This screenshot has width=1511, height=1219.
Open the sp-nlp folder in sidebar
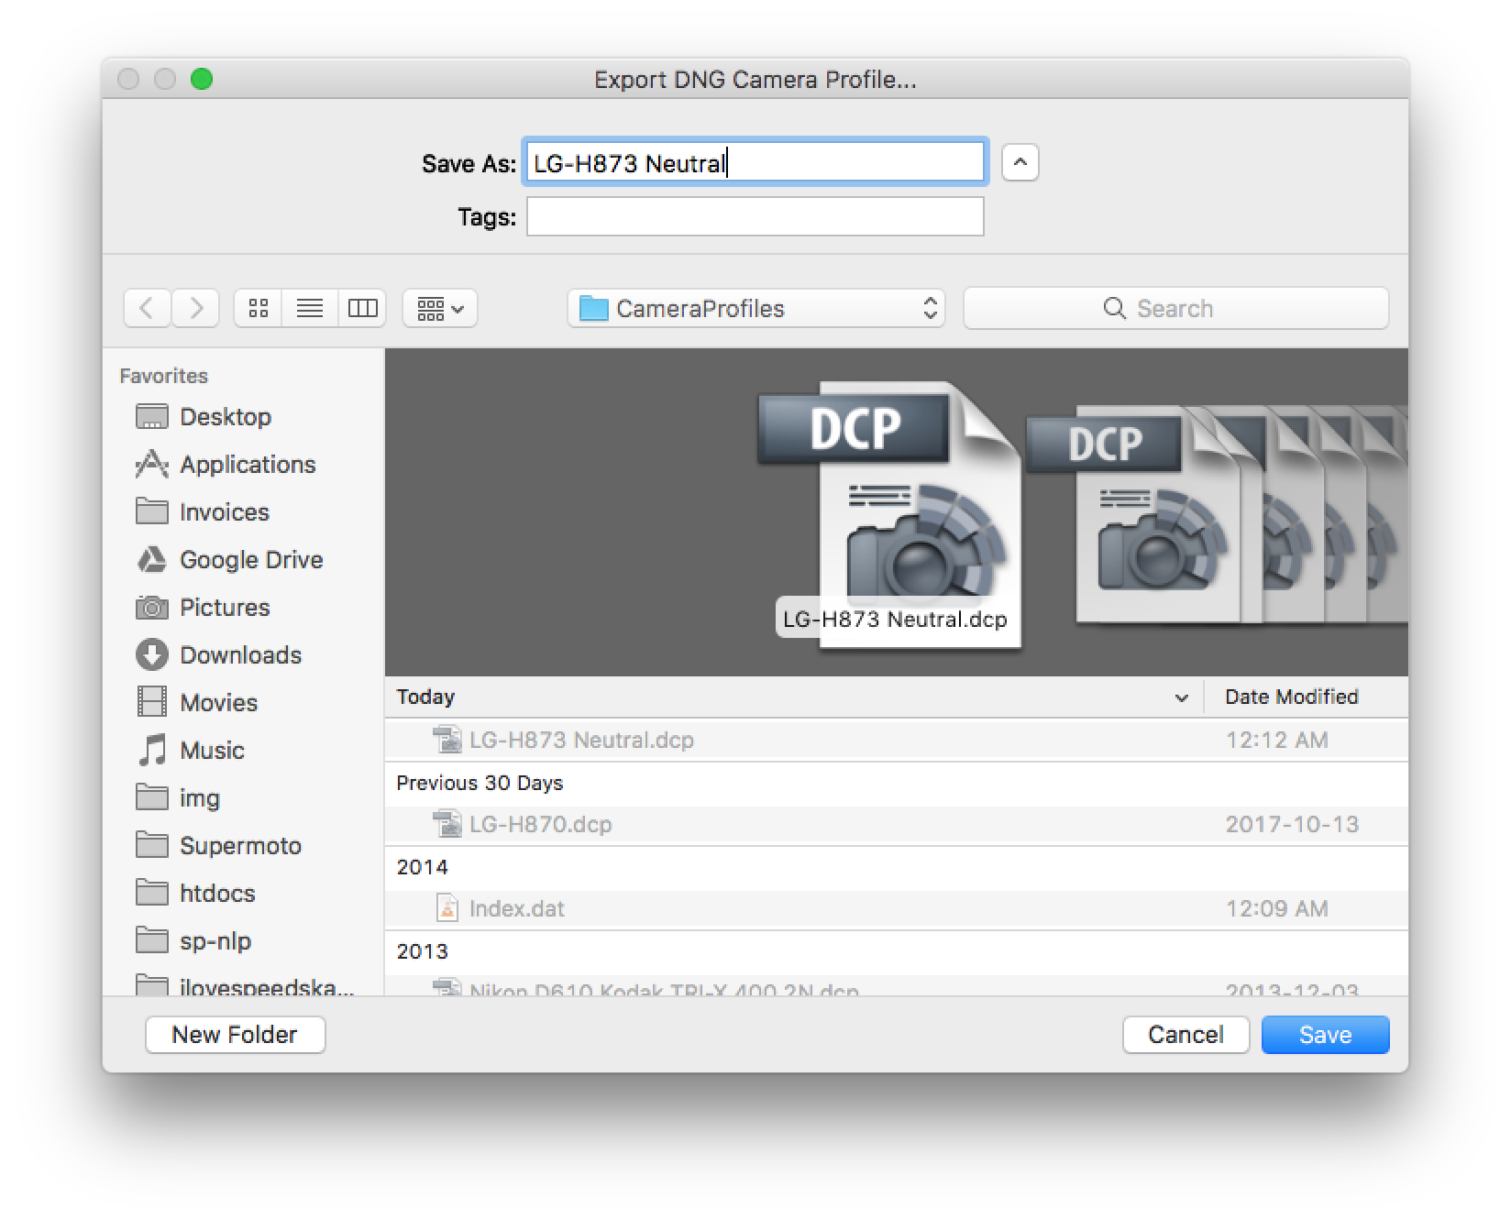(x=193, y=941)
